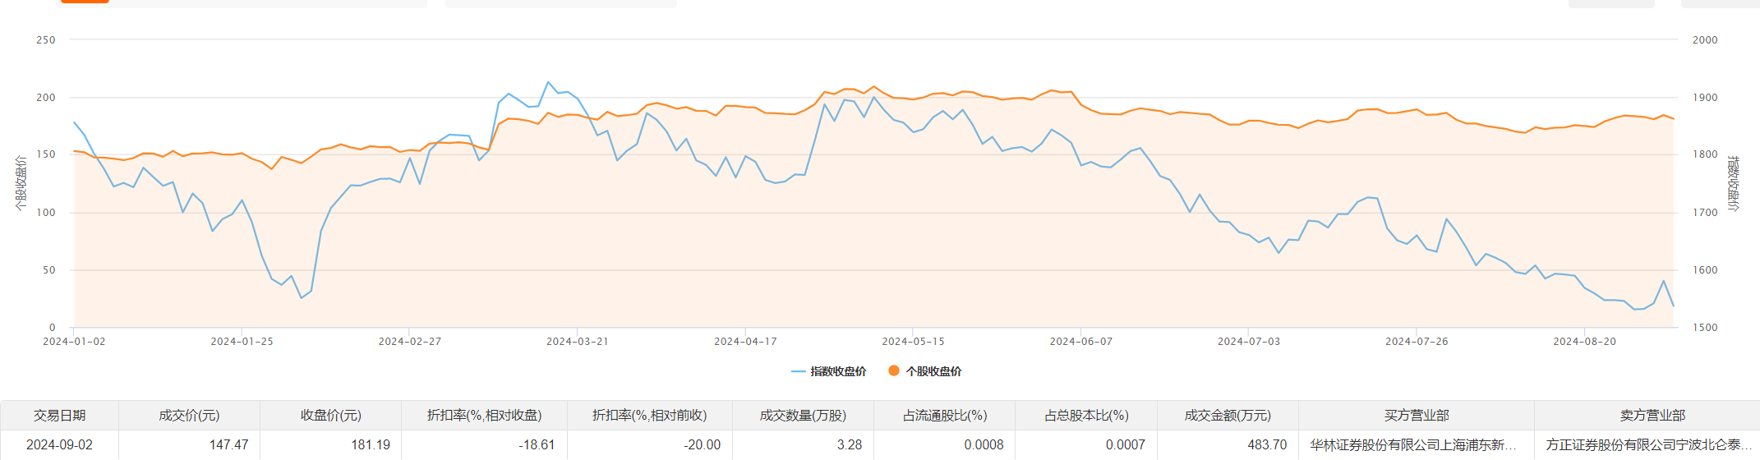
Task: Click the 收盘价(元) column header
Action: (330, 416)
